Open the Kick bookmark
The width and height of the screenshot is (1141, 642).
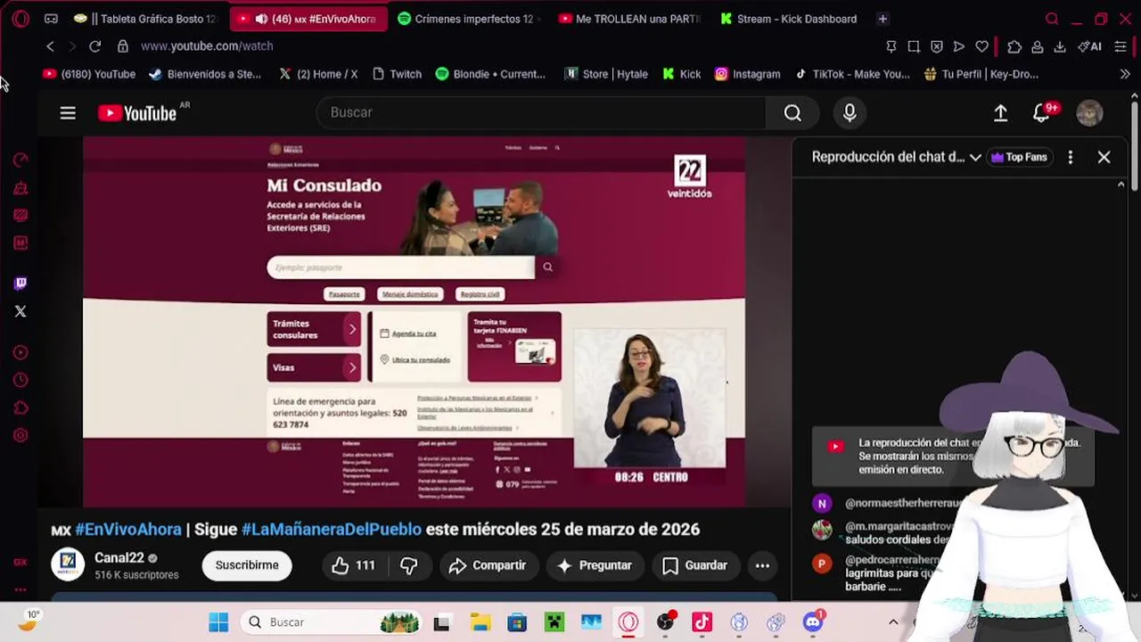[682, 74]
